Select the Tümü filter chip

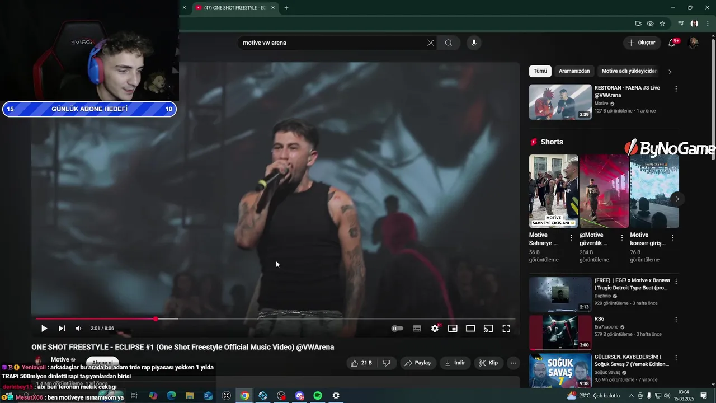pos(540,71)
